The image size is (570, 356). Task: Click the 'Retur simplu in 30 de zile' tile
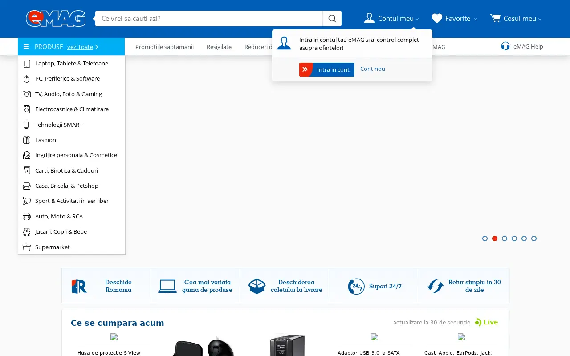[464, 286]
